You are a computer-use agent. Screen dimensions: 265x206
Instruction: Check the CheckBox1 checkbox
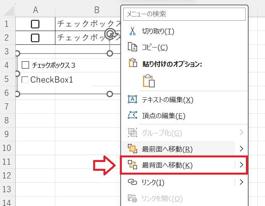(x=25, y=80)
